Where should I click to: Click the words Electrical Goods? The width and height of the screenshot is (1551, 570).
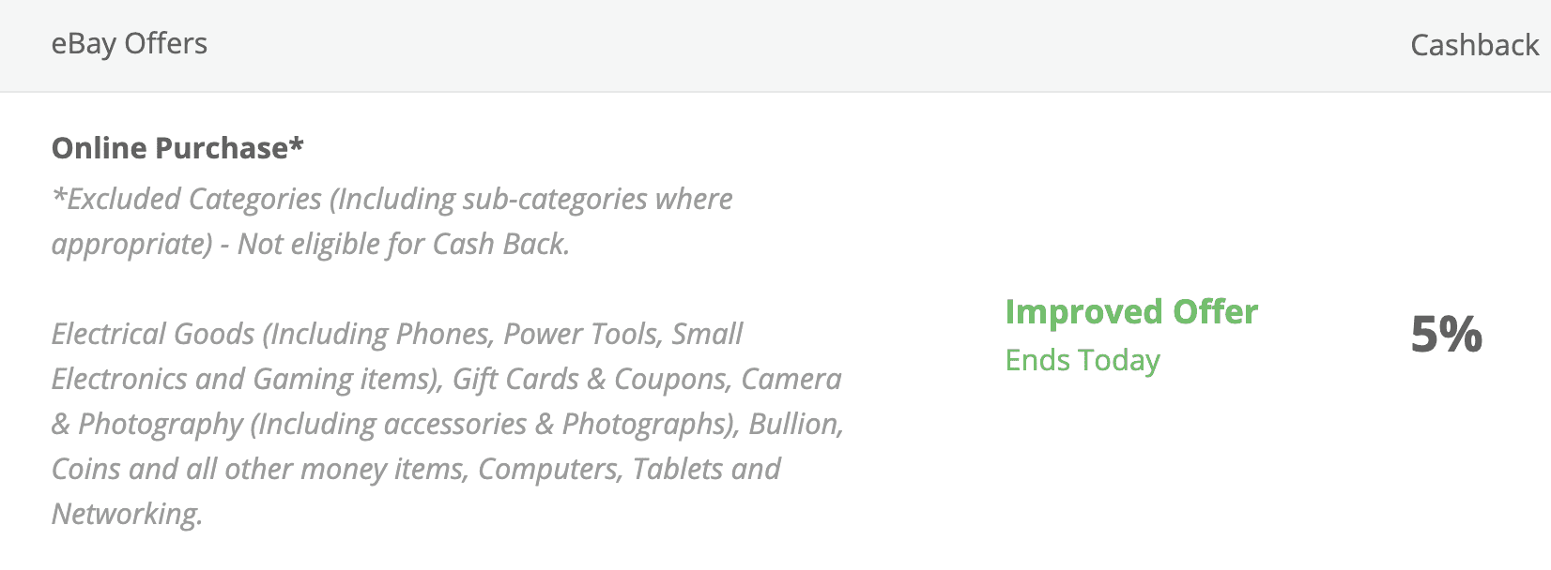click(x=153, y=334)
